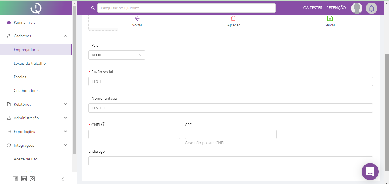
Task: Click the user avatar picture
Action: (x=357, y=8)
